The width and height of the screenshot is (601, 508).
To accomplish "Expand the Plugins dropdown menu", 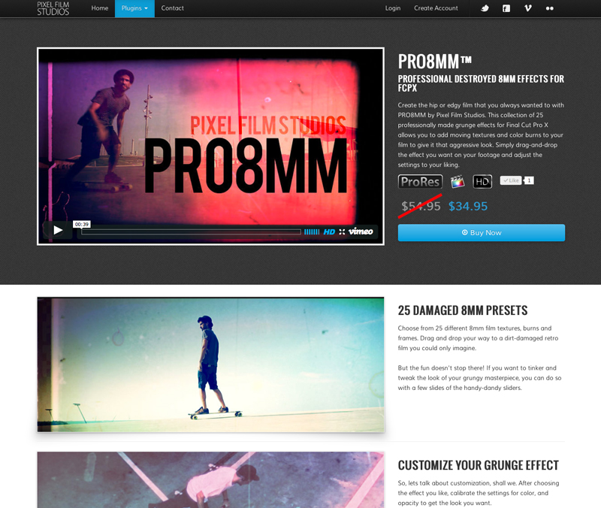I will 134,8.
